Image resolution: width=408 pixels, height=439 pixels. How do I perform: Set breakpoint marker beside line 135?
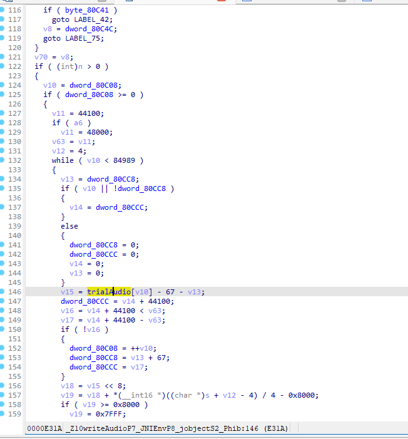(2, 188)
